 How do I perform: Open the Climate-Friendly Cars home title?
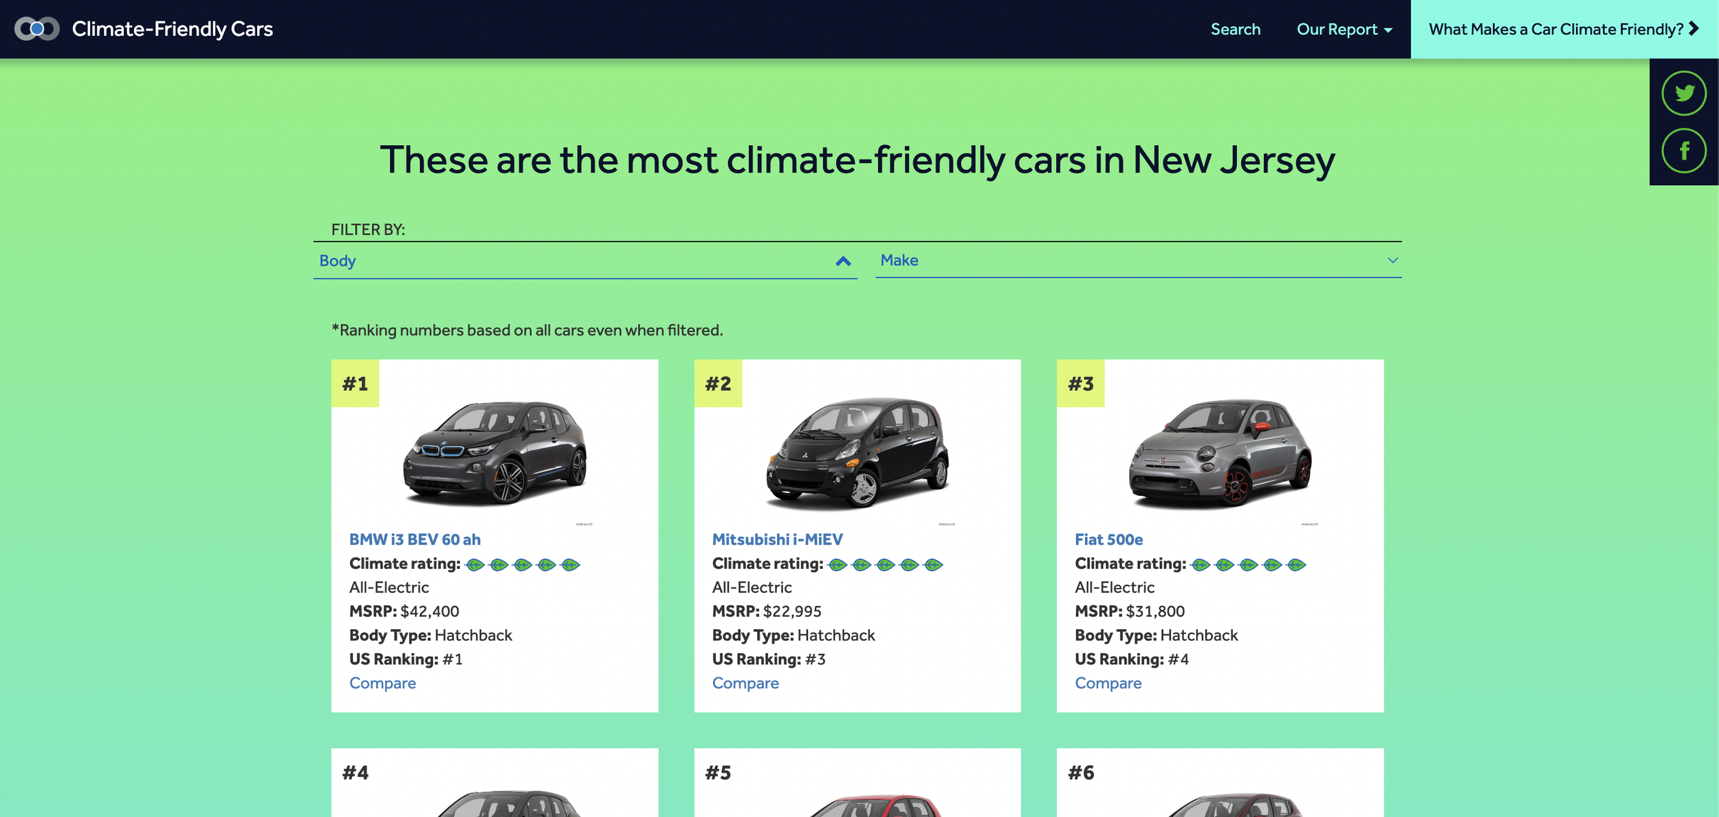click(173, 29)
